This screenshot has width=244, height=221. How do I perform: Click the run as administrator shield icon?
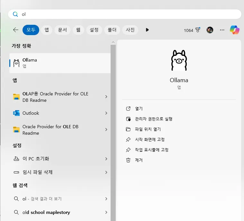tap(128, 119)
